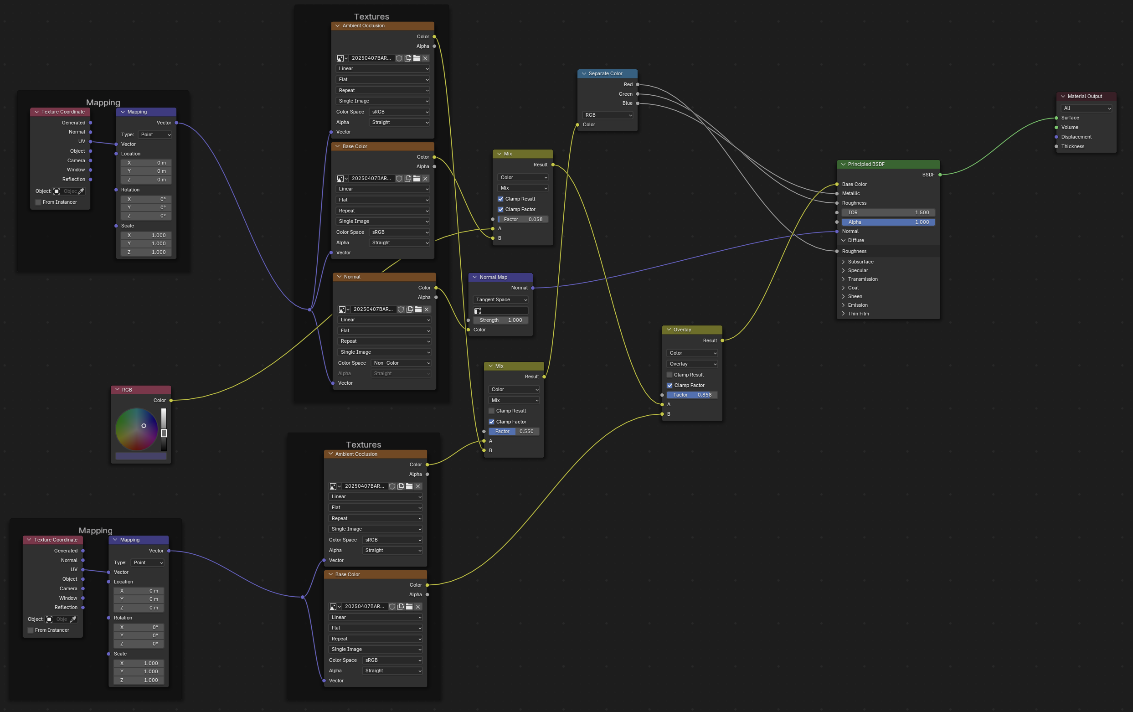Open image browse icon in top Base Color node
The width and height of the screenshot is (1133, 712).
pyautogui.click(x=342, y=178)
